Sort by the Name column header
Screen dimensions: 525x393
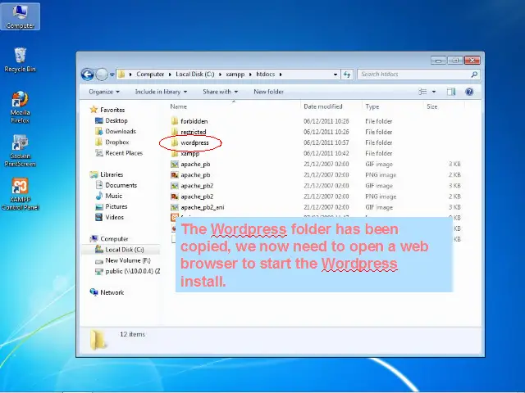[178, 106]
